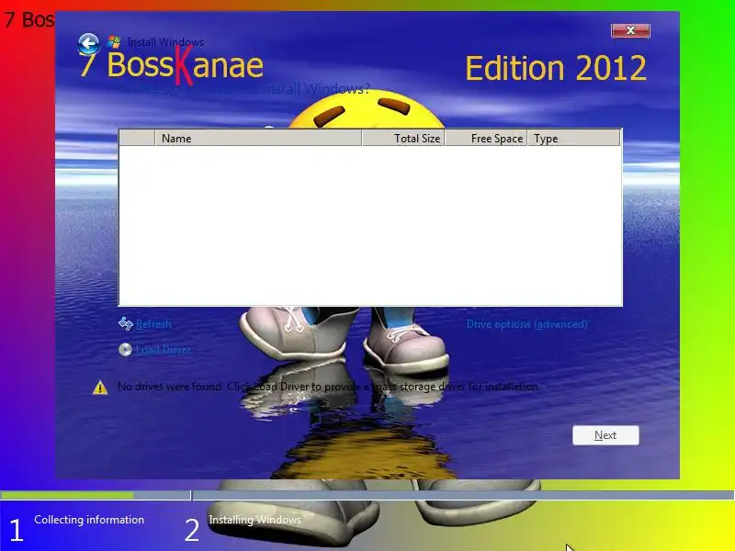The width and height of the screenshot is (735, 551).
Task: Open Drive options (advanced)
Action: pos(526,324)
